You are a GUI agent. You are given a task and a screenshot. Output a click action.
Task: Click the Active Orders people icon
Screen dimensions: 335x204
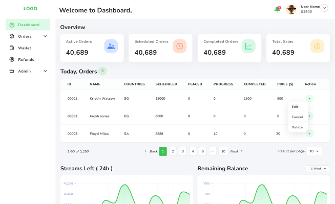click(111, 46)
